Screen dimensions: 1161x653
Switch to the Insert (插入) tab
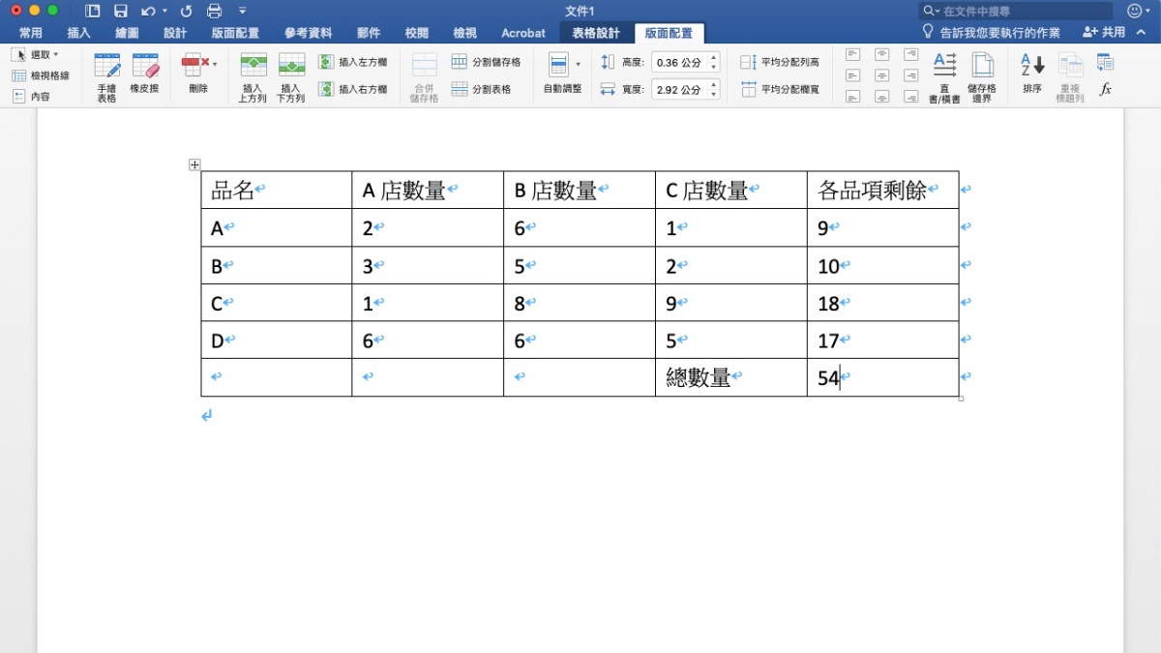click(x=79, y=33)
